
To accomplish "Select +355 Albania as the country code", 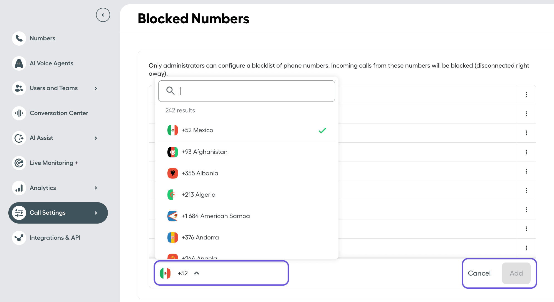I will (x=200, y=173).
